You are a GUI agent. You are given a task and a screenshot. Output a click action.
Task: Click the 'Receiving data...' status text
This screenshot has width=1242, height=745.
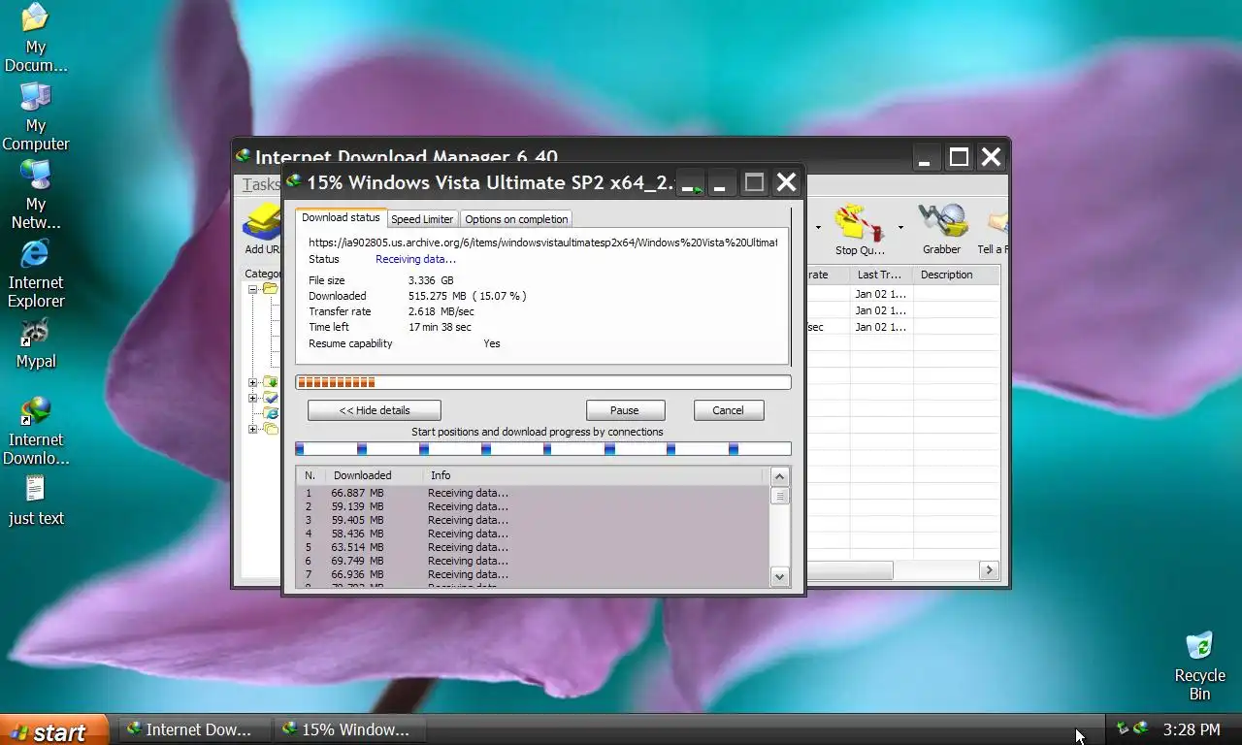pyautogui.click(x=415, y=259)
